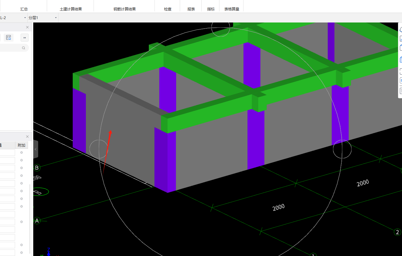Click the blue Z axis indicator
The width and height of the screenshot is (402, 256).
pos(49,252)
